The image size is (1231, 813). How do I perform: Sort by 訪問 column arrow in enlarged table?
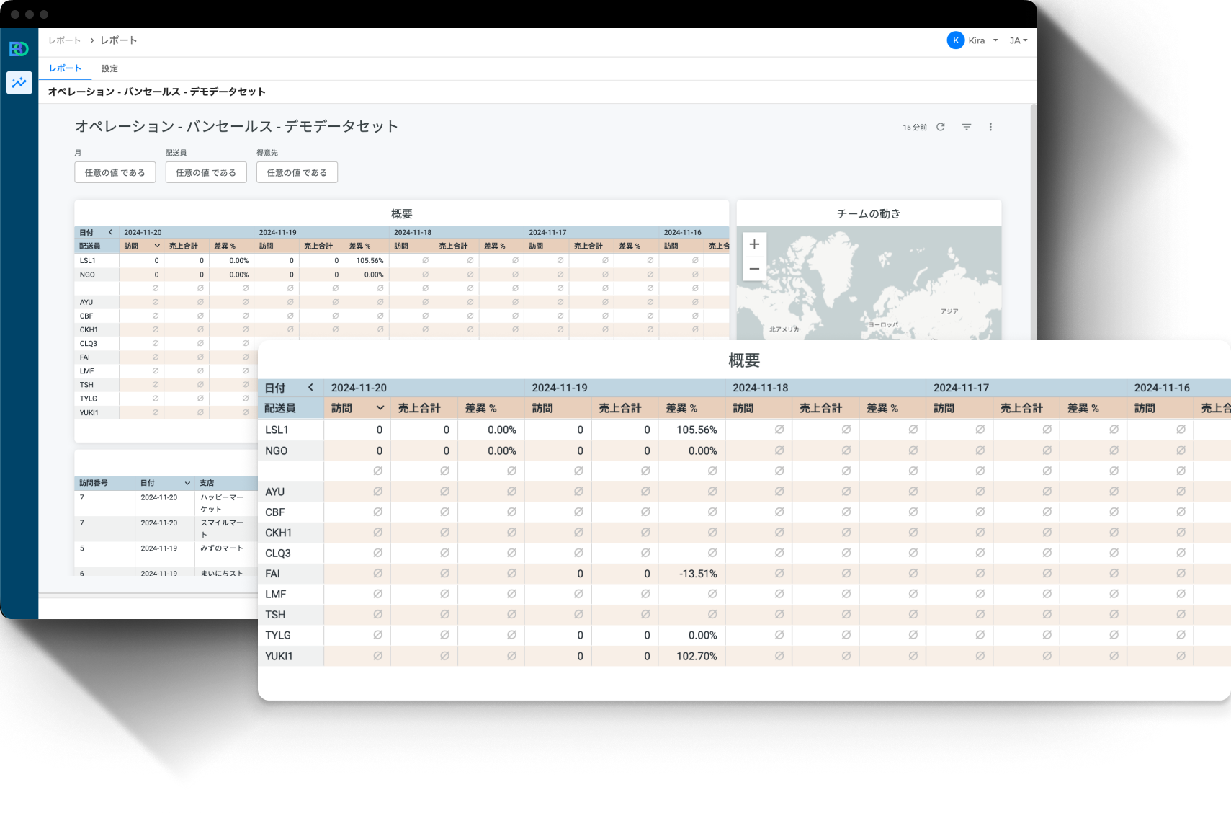click(x=380, y=408)
